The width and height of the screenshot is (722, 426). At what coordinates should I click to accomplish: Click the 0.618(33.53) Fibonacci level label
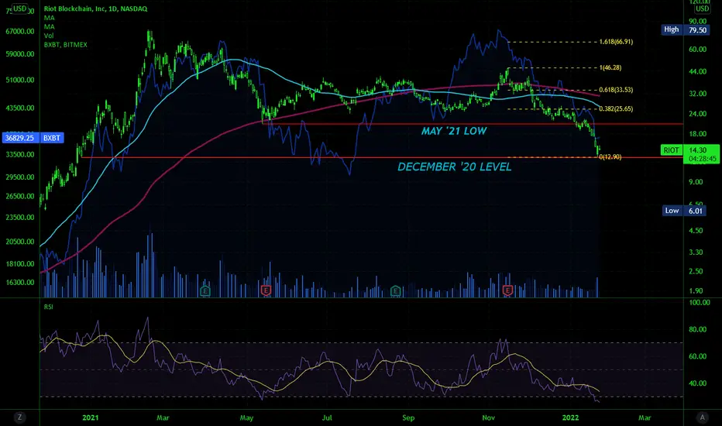(x=616, y=90)
